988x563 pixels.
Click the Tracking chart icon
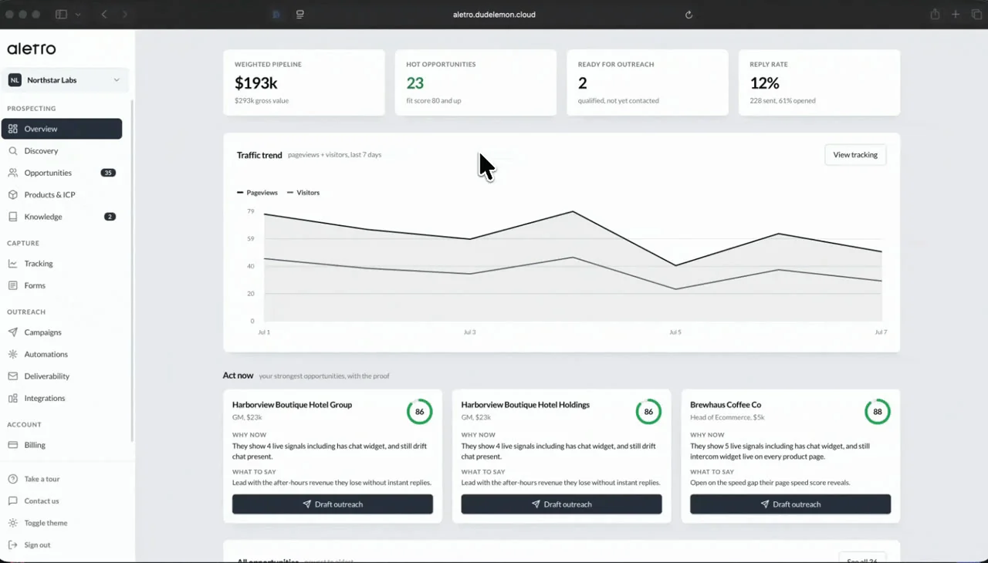[x=12, y=264]
